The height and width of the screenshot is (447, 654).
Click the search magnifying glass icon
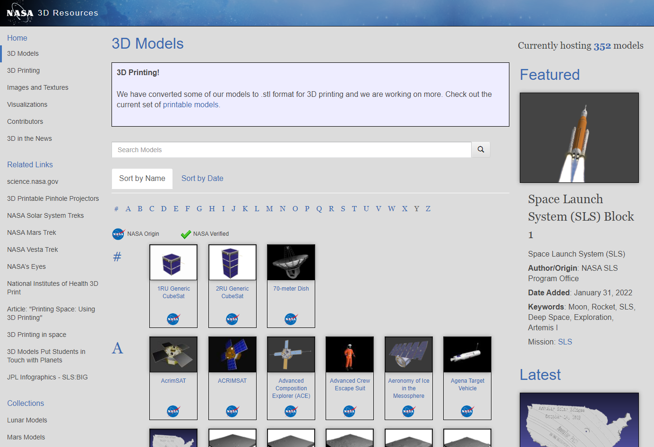tap(481, 149)
